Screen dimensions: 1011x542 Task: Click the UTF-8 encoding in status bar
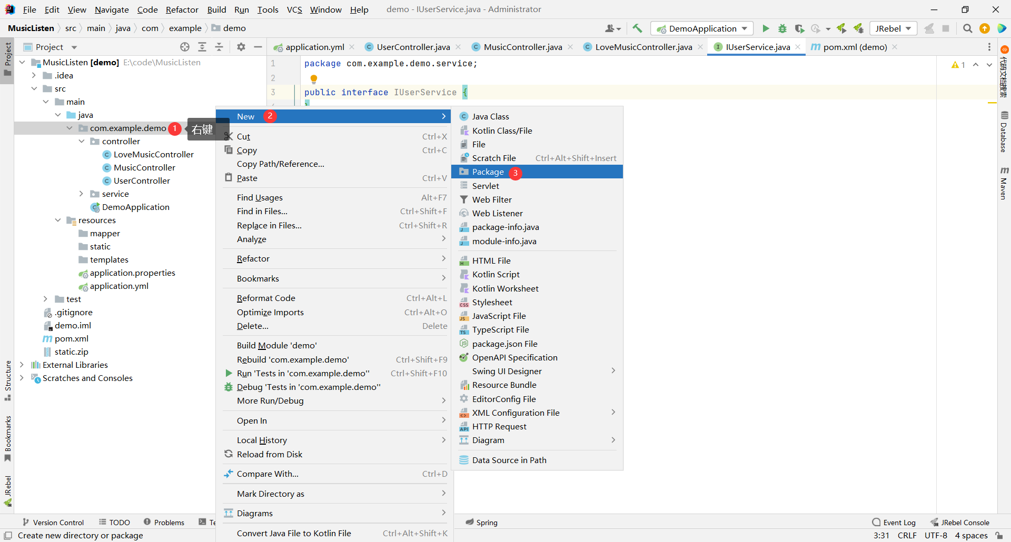(x=936, y=536)
